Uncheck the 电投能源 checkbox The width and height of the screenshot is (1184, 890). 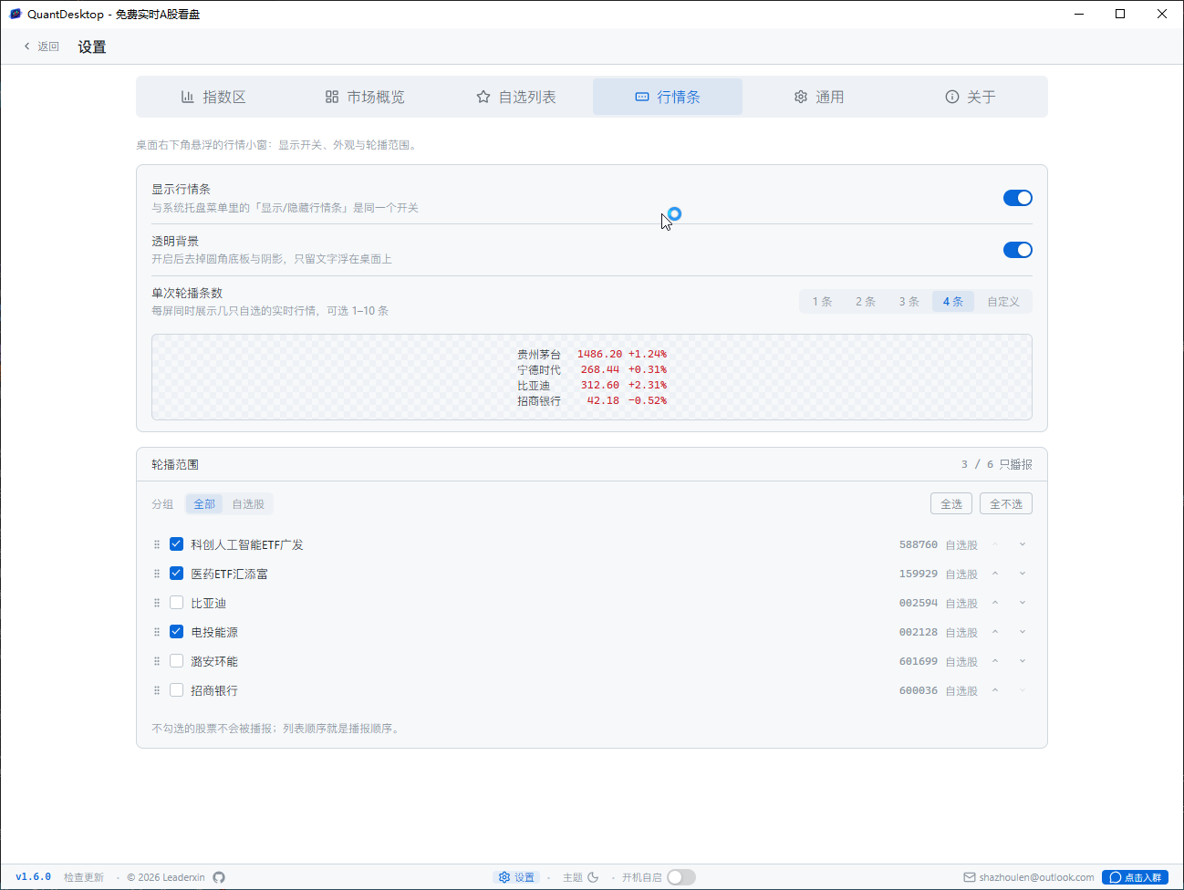click(x=177, y=632)
